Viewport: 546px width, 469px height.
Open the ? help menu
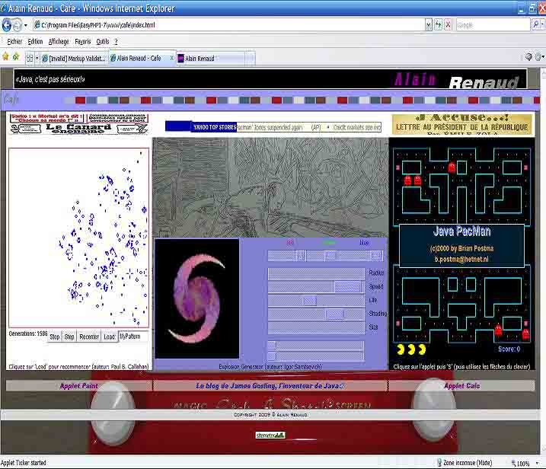click(116, 41)
